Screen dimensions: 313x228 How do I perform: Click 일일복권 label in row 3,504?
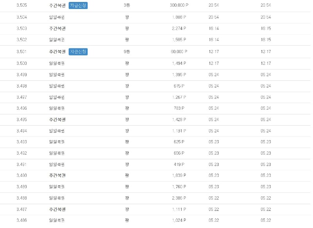(x=57, y=17)
